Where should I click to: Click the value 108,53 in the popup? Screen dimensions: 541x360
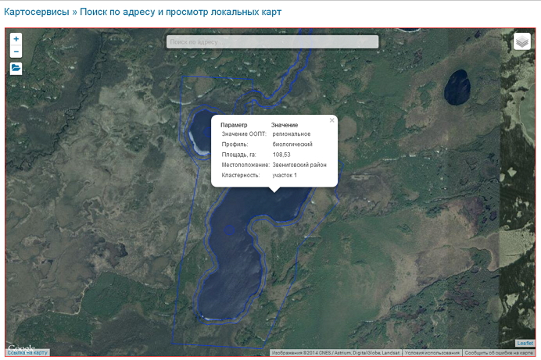281,155
